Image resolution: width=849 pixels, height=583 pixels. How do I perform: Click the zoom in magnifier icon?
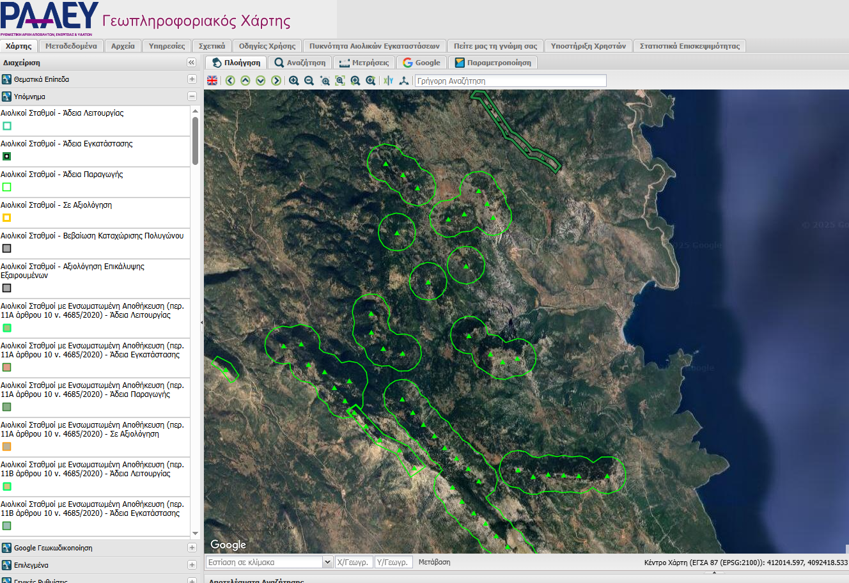[293, 81]
